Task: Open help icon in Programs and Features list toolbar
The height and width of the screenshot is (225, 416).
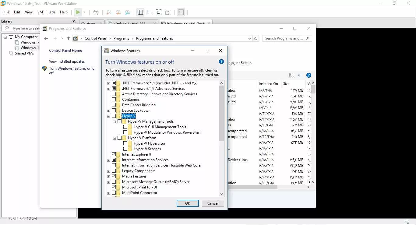Action: pos(308,75)
